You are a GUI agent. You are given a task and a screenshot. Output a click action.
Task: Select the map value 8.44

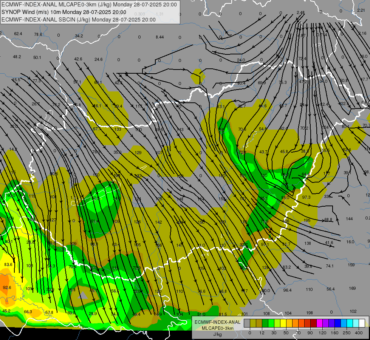(x=160, y=37)
